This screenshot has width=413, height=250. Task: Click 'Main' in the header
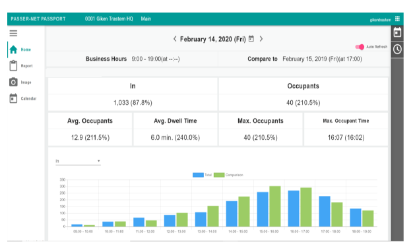tap(146, 18)
